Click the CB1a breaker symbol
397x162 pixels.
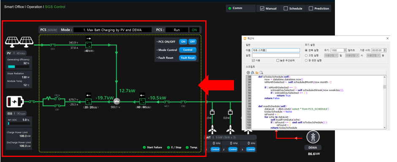coord(57,98)
